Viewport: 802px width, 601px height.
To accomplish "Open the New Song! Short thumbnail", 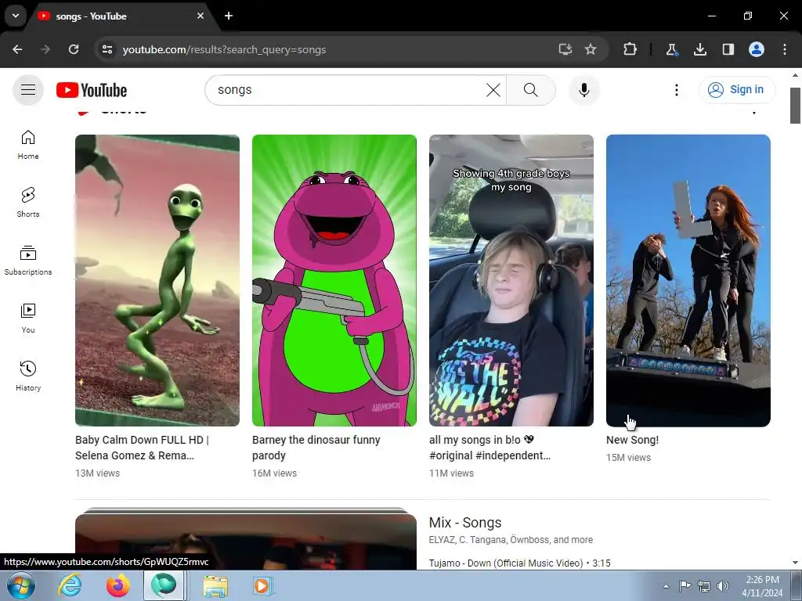I will [688, 280].
